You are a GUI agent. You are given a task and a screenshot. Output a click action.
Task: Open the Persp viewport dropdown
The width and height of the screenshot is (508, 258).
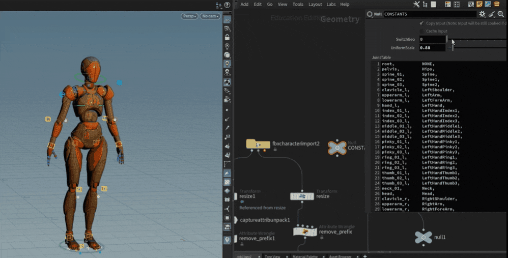(189, 16)
